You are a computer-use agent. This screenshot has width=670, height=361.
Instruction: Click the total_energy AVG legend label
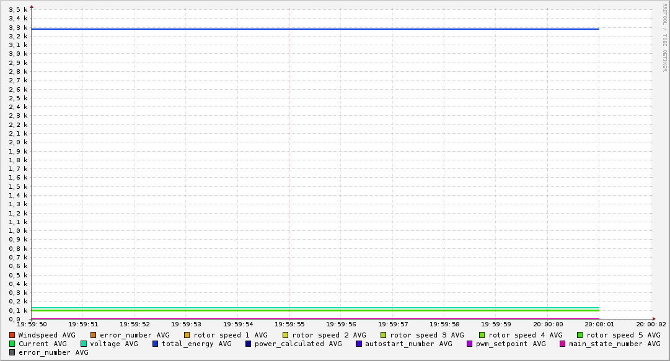[x=196, y=344]
